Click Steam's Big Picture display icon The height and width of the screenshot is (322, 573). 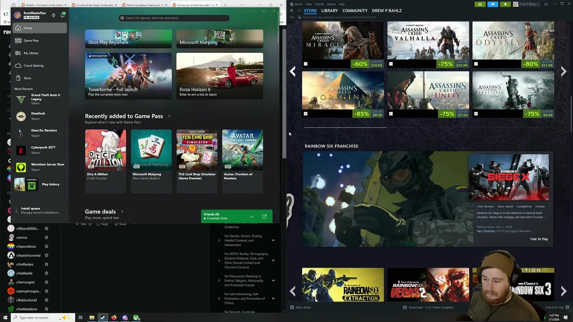point(546,4)
